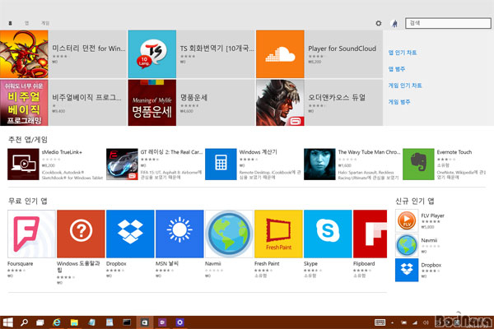This screenshot has height=329, width=494.
Task: Open the Dropbox tile in 무료 인기 앱
Action: click(130, 234)
